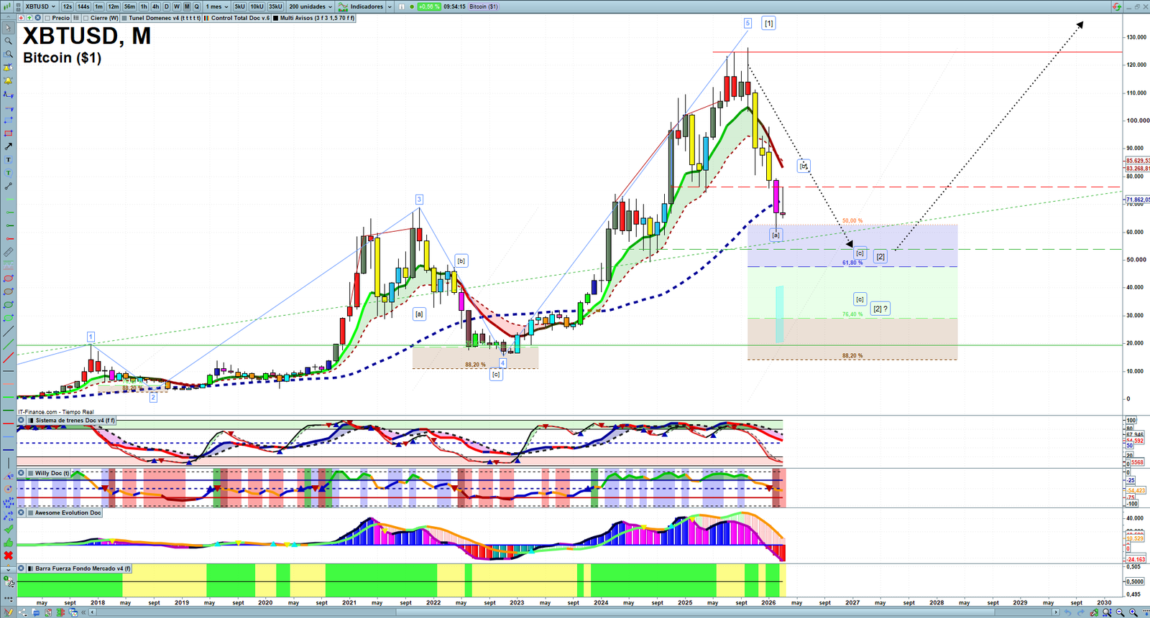Open the Awesome Evolution Doc label

[68, 513]
